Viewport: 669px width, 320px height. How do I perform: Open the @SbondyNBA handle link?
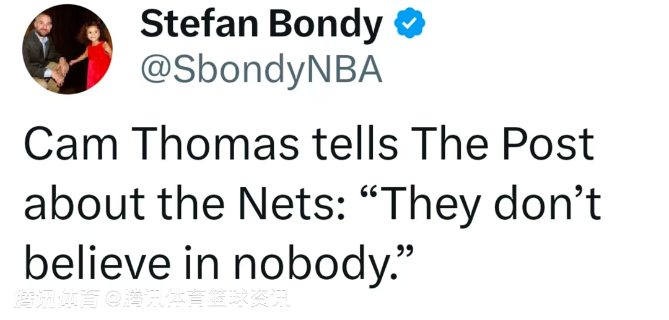coord(261,71)
